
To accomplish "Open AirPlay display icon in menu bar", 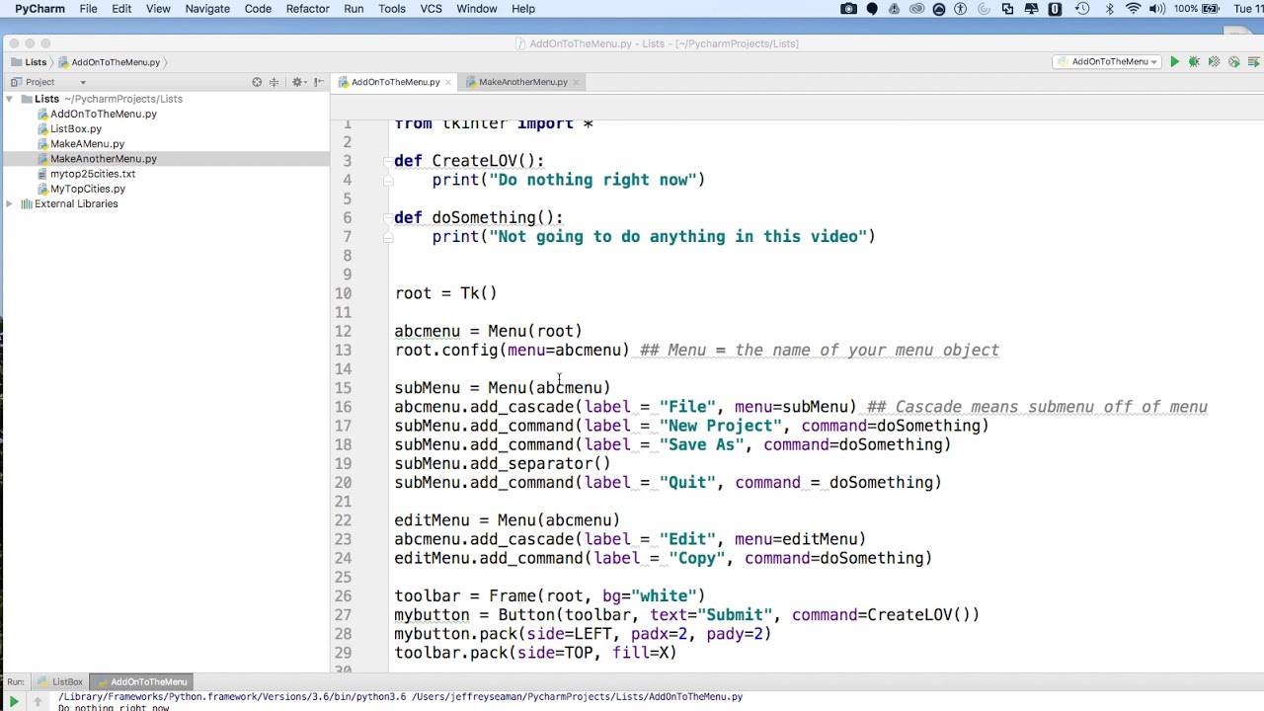I will point(1031,9).
